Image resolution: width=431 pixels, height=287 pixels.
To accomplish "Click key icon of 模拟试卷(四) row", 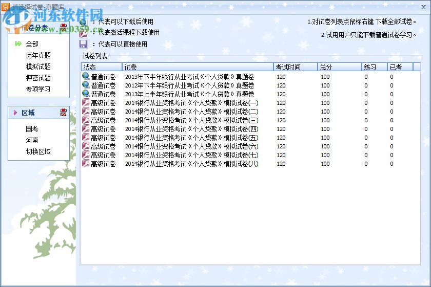I will pos(86,129).
